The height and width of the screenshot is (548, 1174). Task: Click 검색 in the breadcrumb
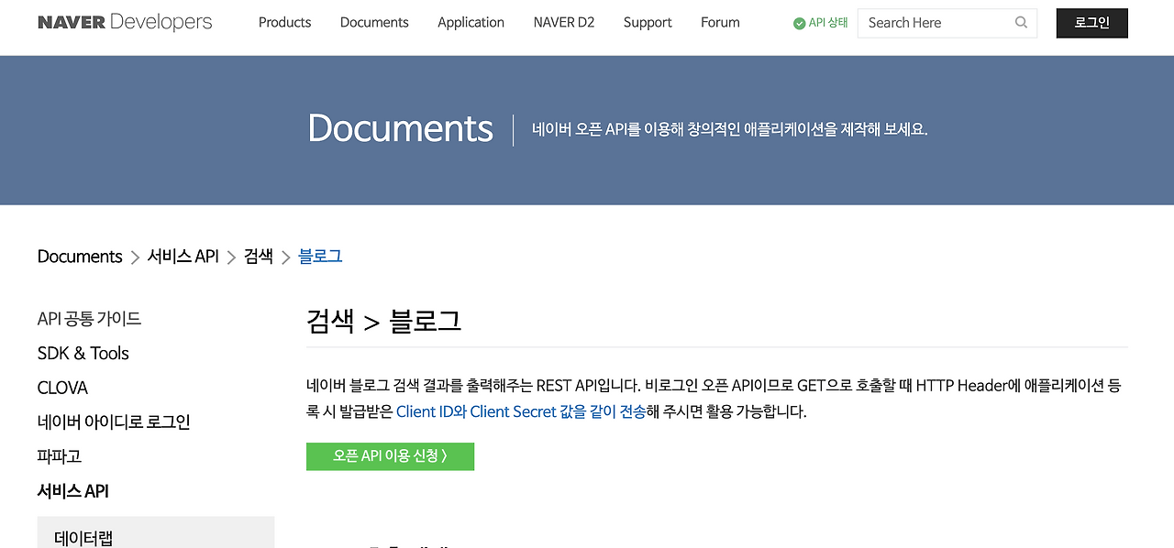[x=259, y=257]
